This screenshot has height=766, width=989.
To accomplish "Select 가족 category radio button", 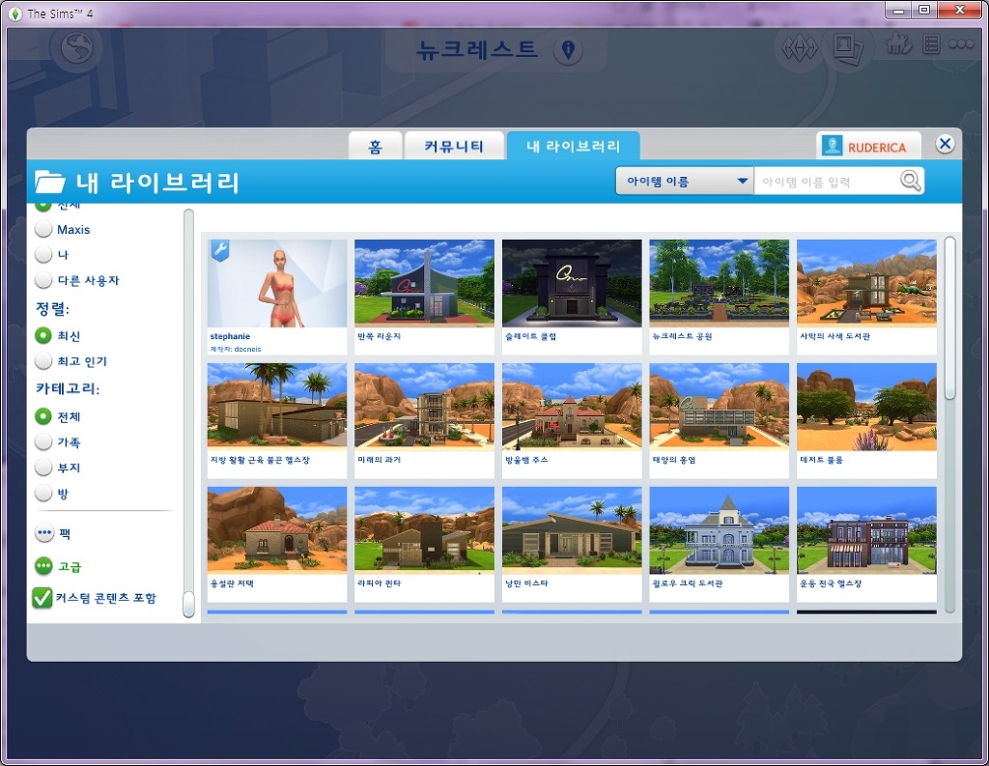I will 43,441.
